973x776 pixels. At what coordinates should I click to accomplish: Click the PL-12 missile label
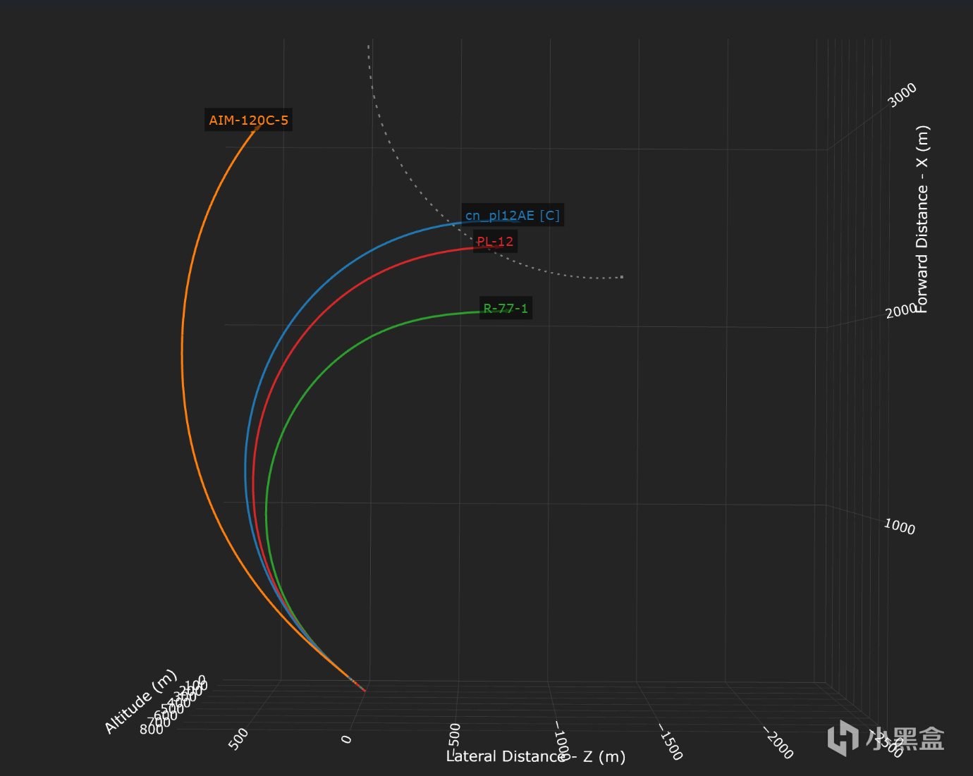[x=495, y=241]
